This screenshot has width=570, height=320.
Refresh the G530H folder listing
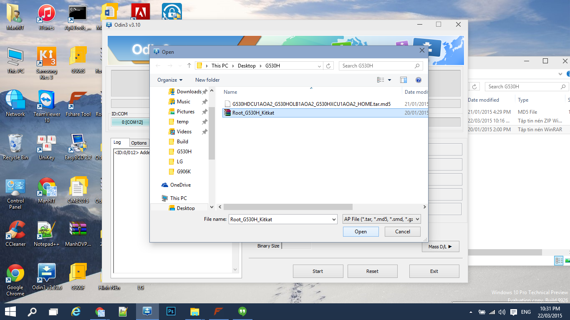[x=329, y=66]
